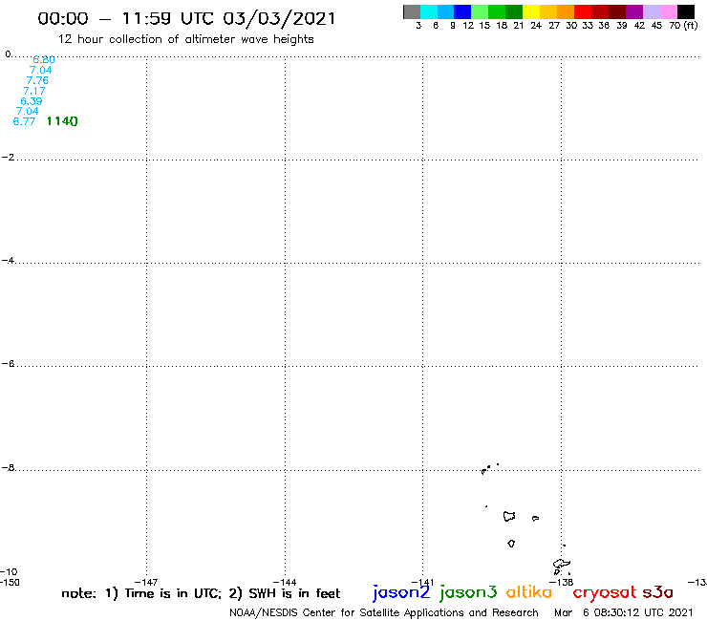Click the -144 longitude axis label
The image size is (707, 621).
pyautogui.click(x=285, y=582)
